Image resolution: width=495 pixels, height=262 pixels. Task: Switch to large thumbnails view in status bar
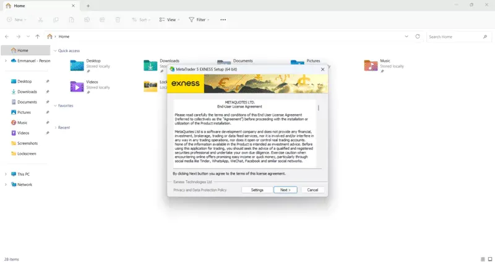(x=490, y=259)
